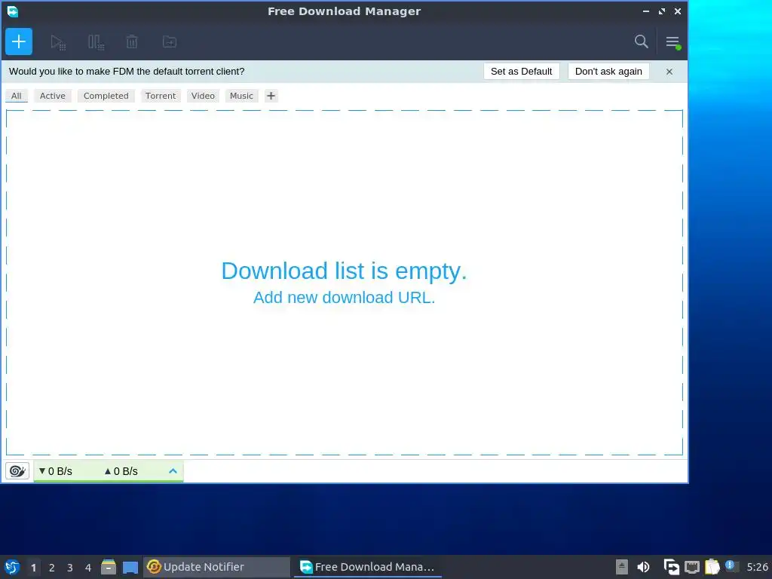Click the network tray icon
772x579 pixels.
point(692,567)
